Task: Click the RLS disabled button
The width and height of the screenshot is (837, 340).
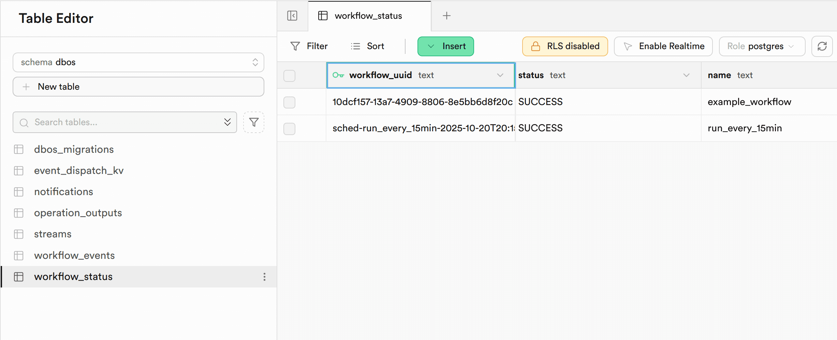Action: [x=565, y=46]
